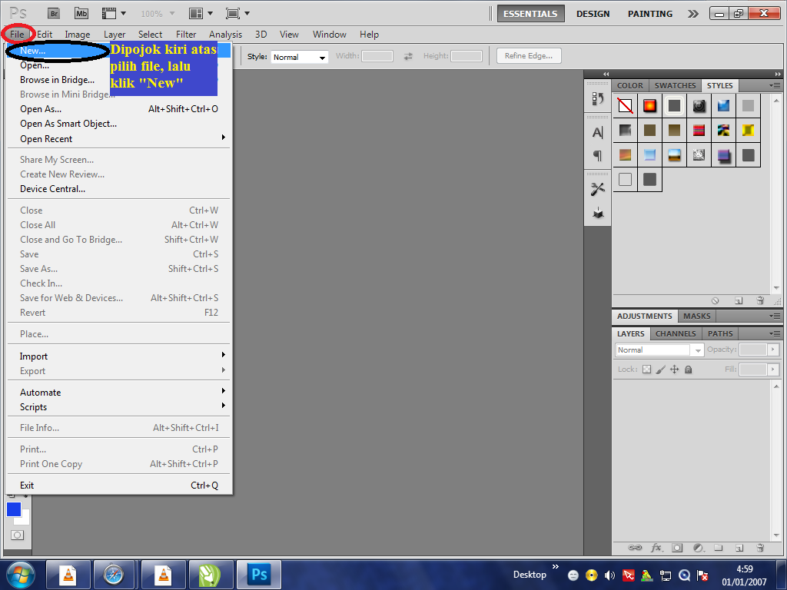Toggle Lock All padlock
Screen dimensions: 787x590
(x=688, y=370)
